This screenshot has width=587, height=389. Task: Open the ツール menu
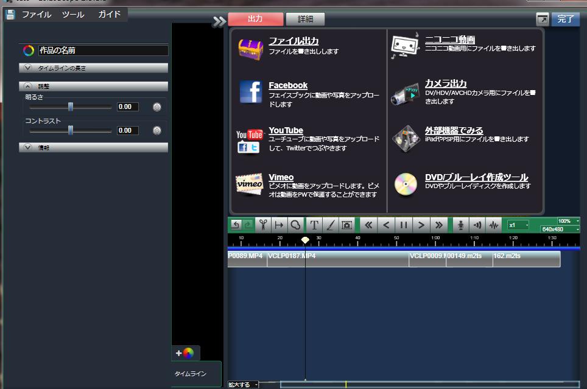pyautogui.click(x=73, y=15)
